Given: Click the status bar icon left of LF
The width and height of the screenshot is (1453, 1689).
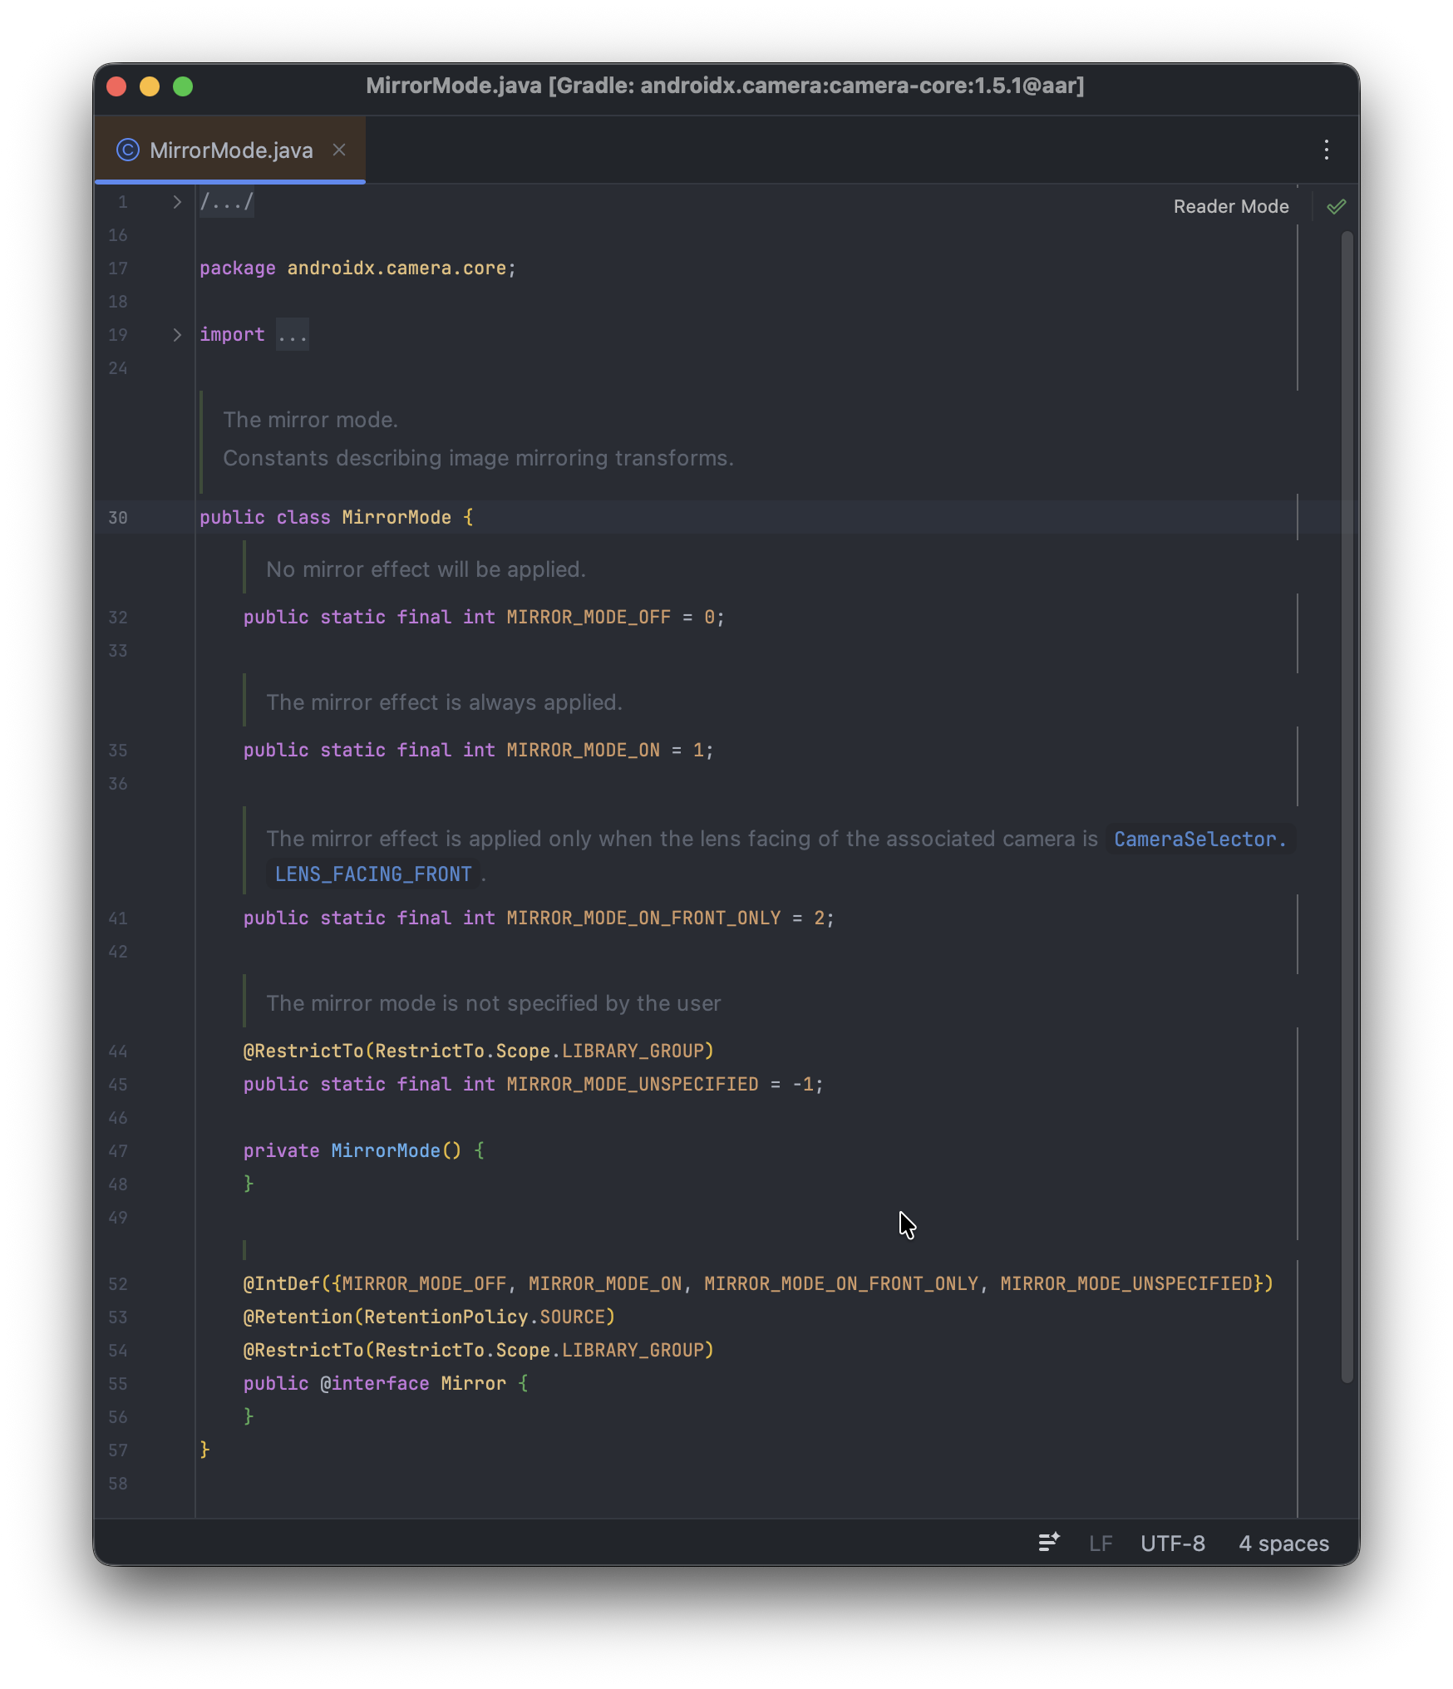Looking at the screenshot, I should click(x=1049, y=1543).
